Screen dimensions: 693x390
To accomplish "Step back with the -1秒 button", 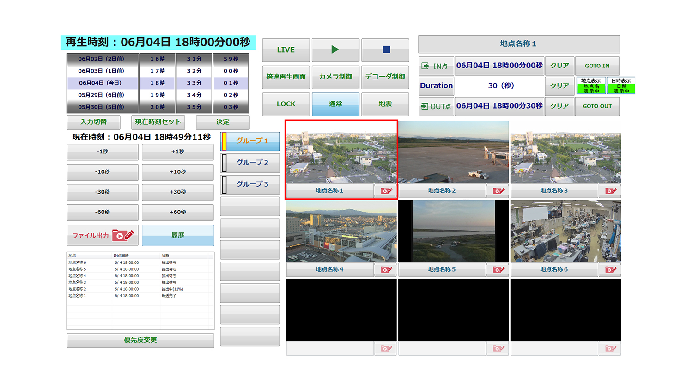I will point(103,152).
